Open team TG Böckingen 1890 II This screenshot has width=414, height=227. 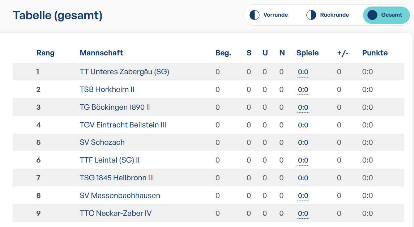click(x=115, y=107)
